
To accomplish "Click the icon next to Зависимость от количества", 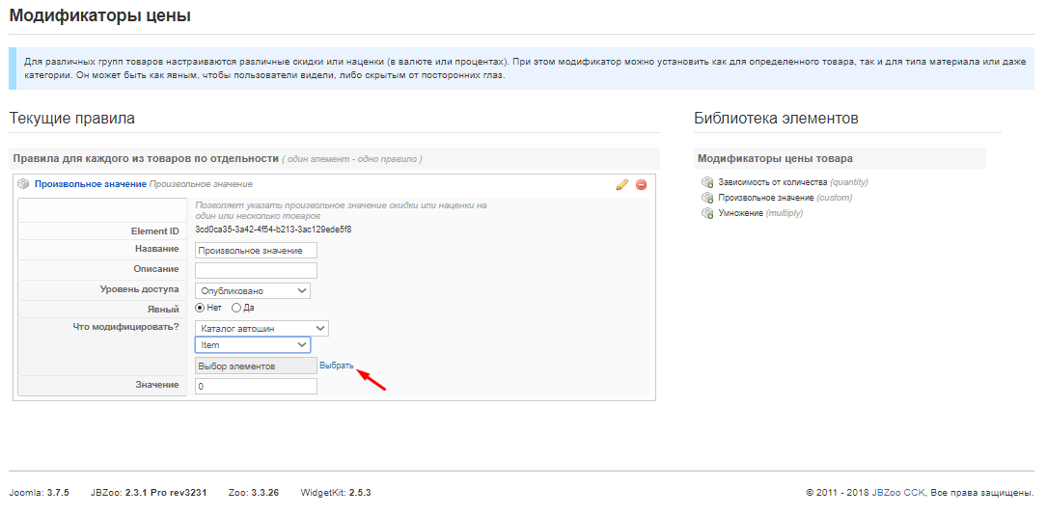I will tap(707, 182).
